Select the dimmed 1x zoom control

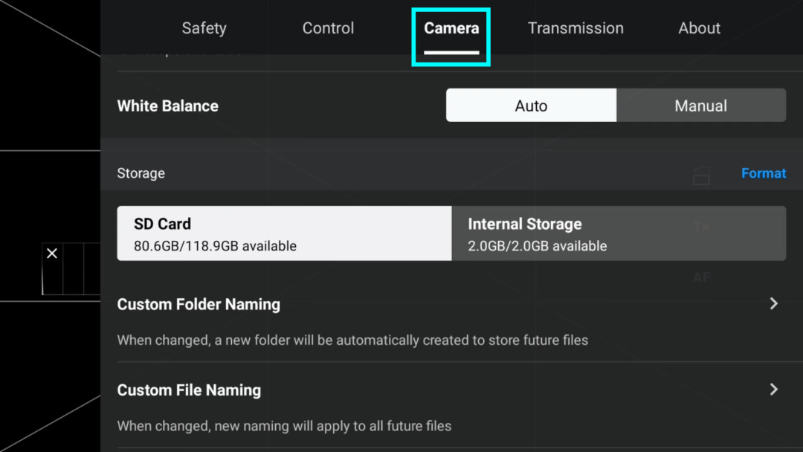click(702, 226)
